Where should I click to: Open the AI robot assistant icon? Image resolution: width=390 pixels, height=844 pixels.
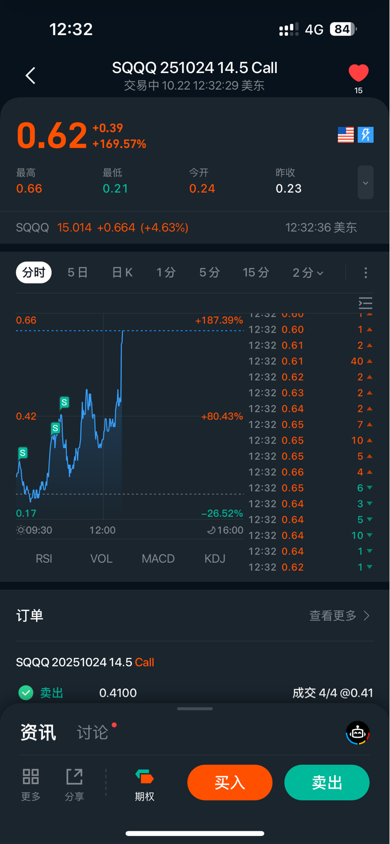(358, 733)
